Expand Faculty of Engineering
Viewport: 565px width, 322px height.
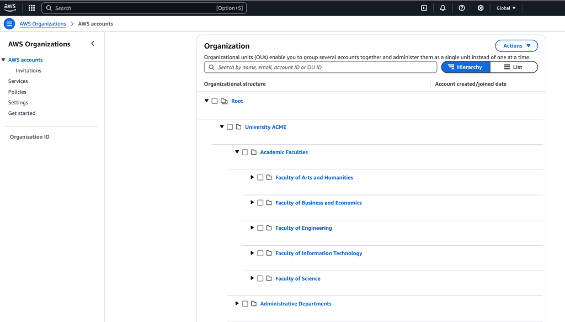(x=252, y=228)
